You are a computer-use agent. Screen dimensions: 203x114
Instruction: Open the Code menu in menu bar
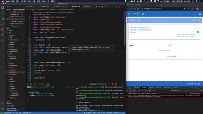click(8, 1)
